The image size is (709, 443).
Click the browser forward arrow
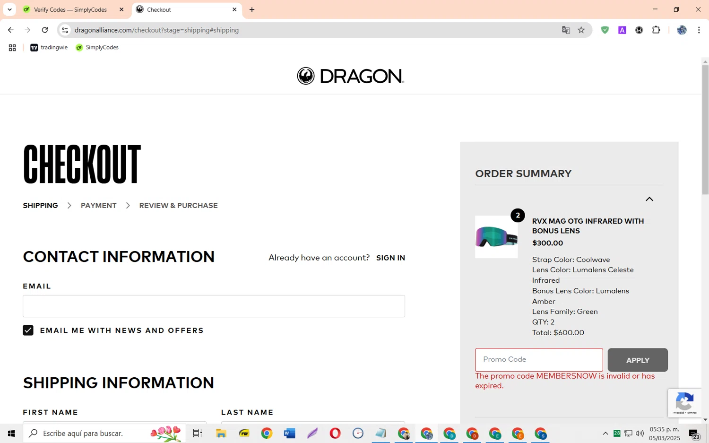point(27,30)
